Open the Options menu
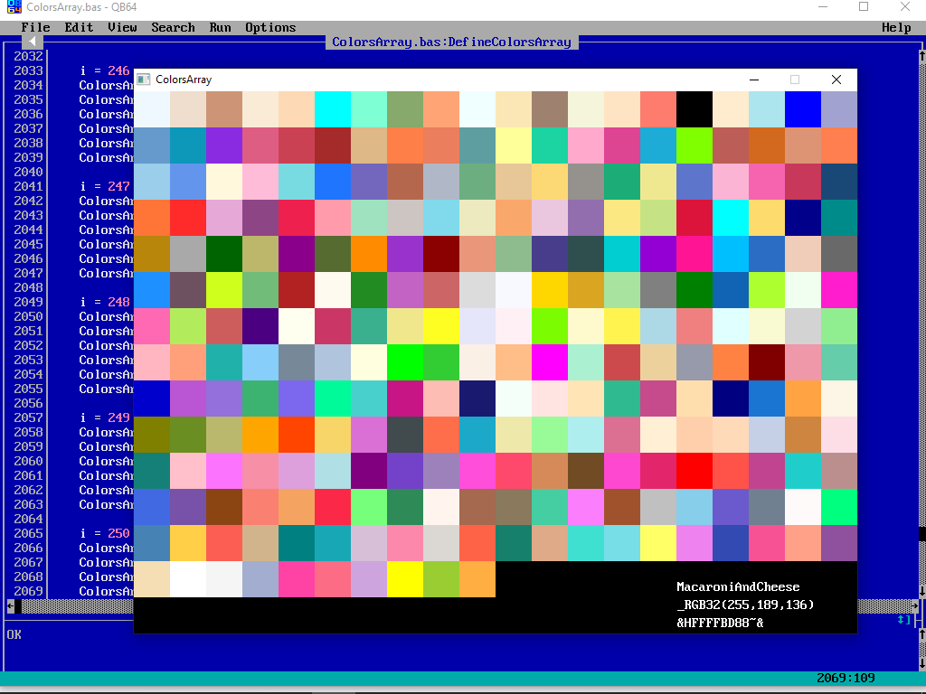This screenshot has width=926, height=694. [x=270, y=27]
